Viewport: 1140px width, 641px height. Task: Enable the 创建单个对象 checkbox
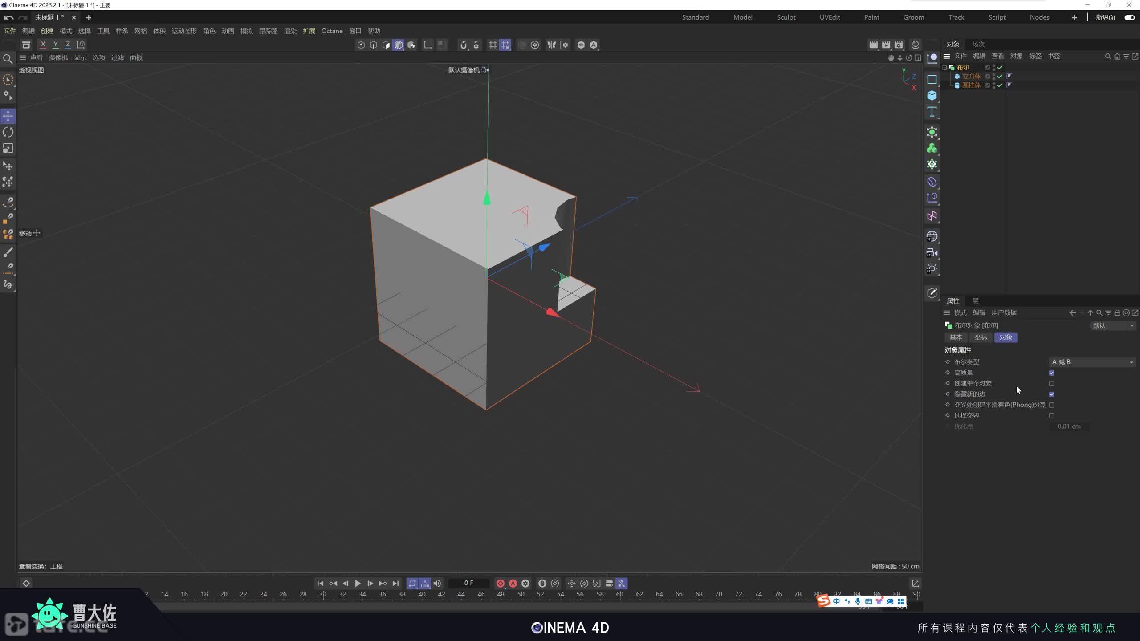[x=1051, y=384]
